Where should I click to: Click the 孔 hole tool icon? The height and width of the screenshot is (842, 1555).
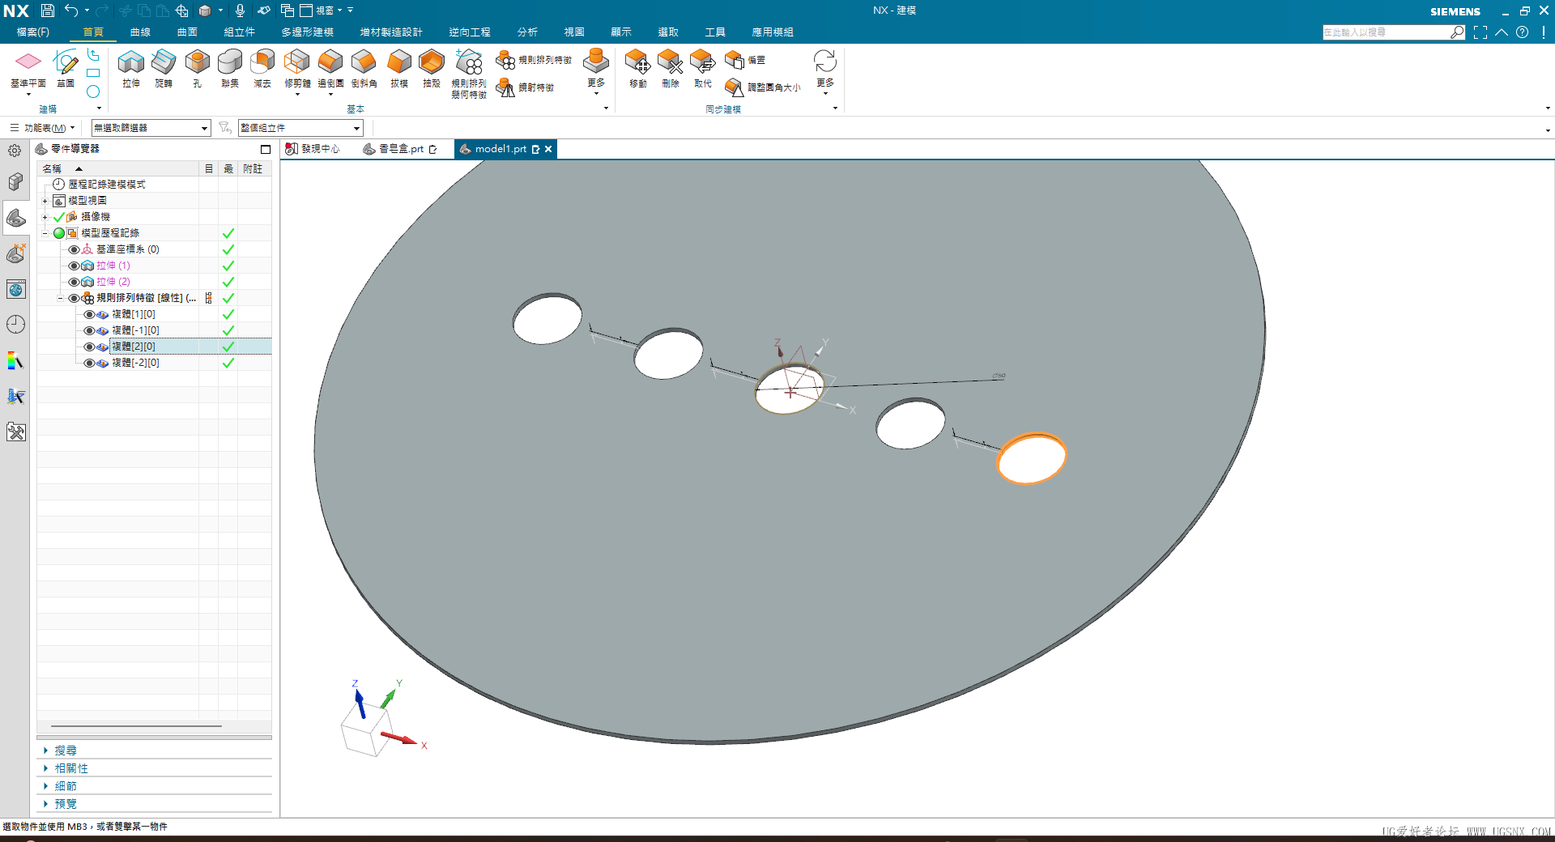[x=197, y=68]
